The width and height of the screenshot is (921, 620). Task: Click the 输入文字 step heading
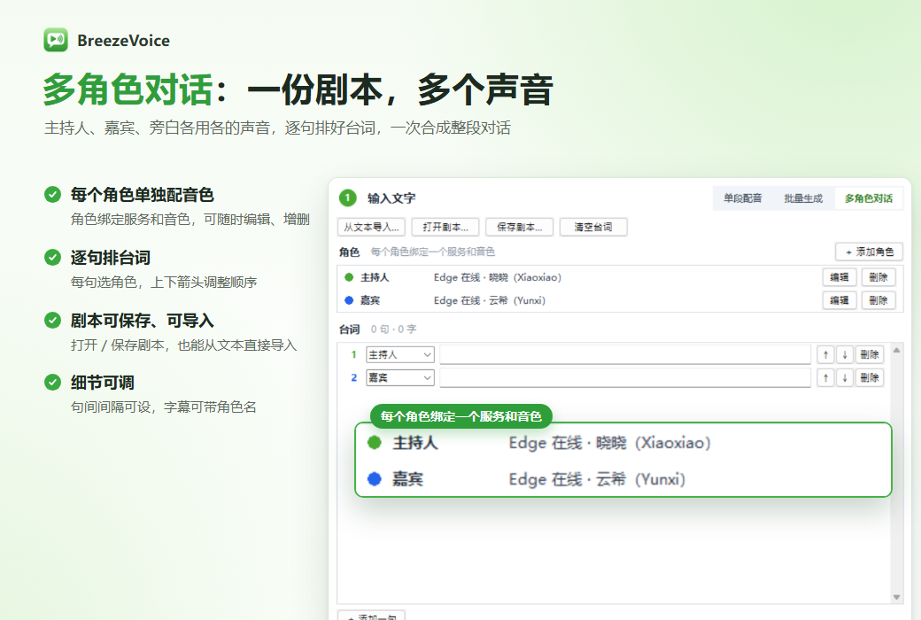391,198
